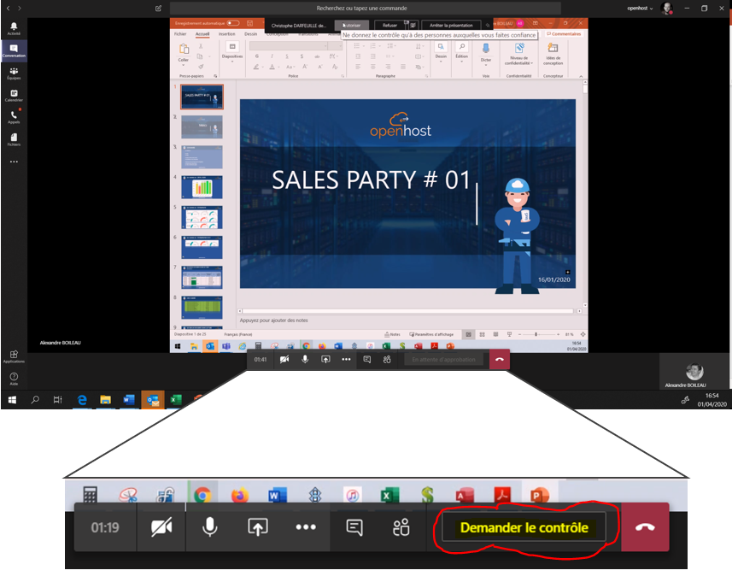The width and height of the screenshot is (732, 582).
Task: Select slide 4 thumbnail with bar chart
Action: click(202, 186)
